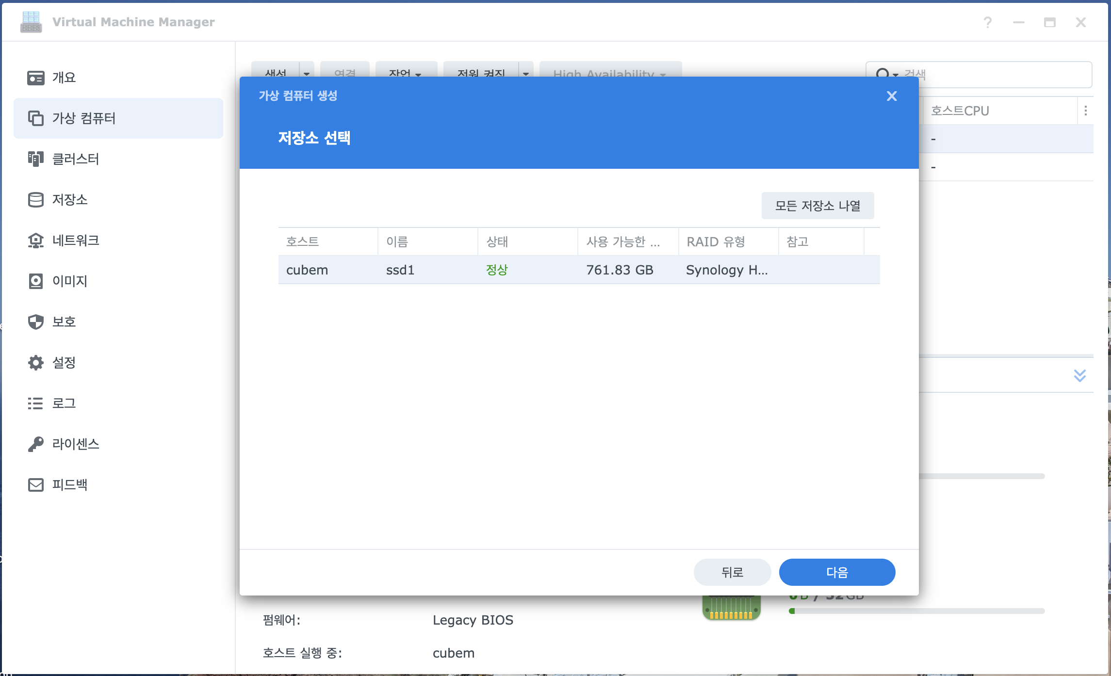Image resolution: width=1111 pixels, height=676 pixels.
Task: Open the Settings (설정) gear icon
Action: click(36, 363)
